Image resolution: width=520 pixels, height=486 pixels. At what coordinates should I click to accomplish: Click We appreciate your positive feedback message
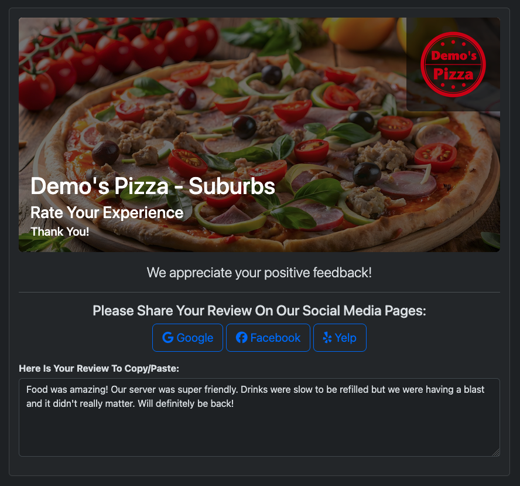pos(259,273)
